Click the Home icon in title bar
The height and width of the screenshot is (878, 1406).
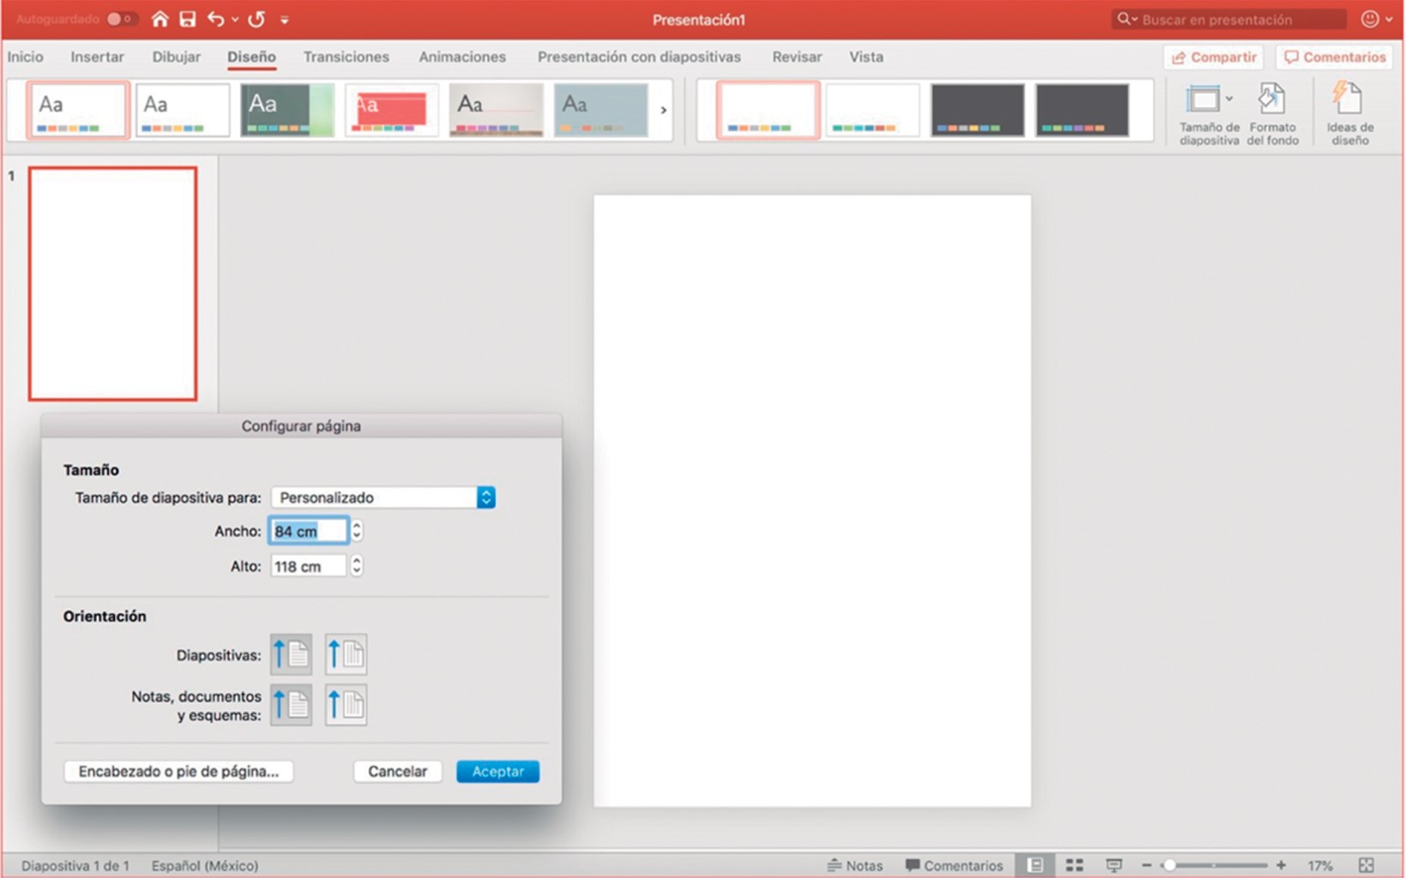(160, 19)
